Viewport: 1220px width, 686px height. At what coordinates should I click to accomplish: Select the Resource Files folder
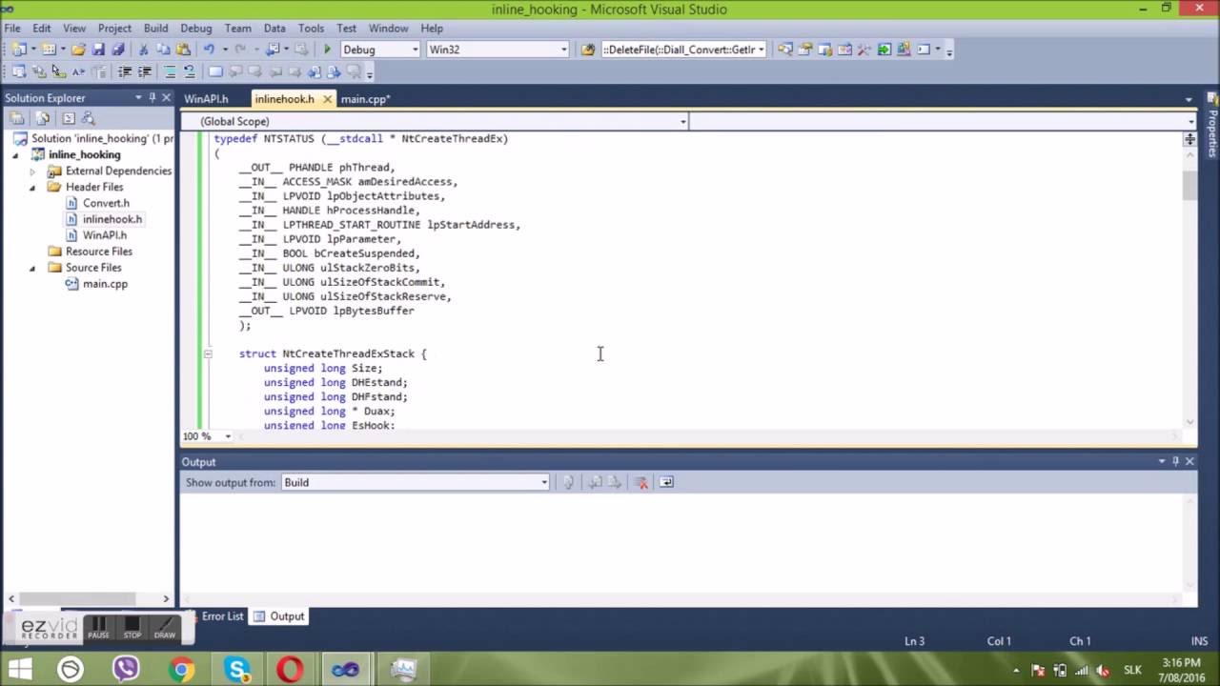[98, 252]
